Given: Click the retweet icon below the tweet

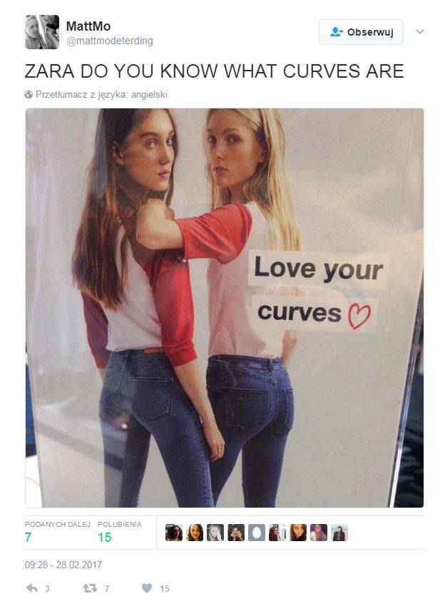Looking at the screenshot, I should pyautogui.click(x=90, y=587).
